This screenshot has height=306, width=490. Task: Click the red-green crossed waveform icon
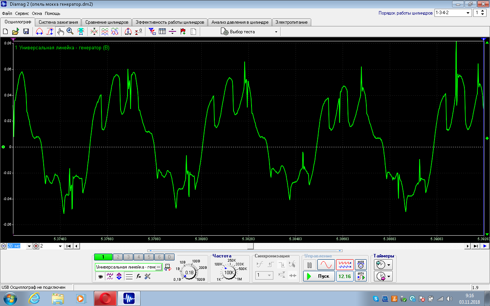point(94,32)
